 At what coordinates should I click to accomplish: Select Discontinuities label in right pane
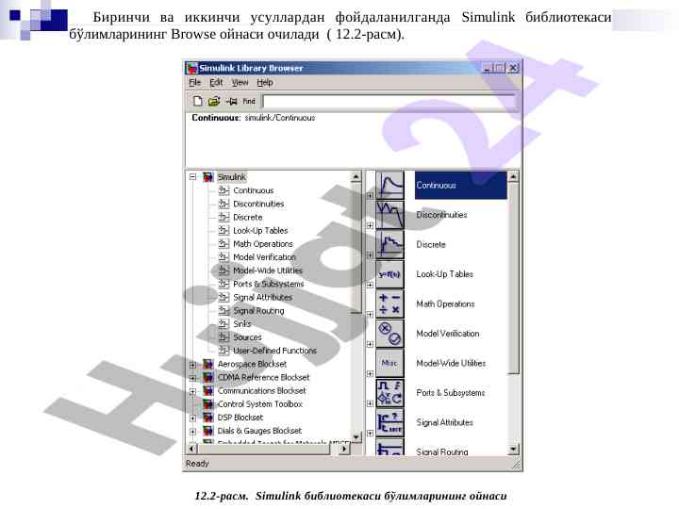[441, 215]
